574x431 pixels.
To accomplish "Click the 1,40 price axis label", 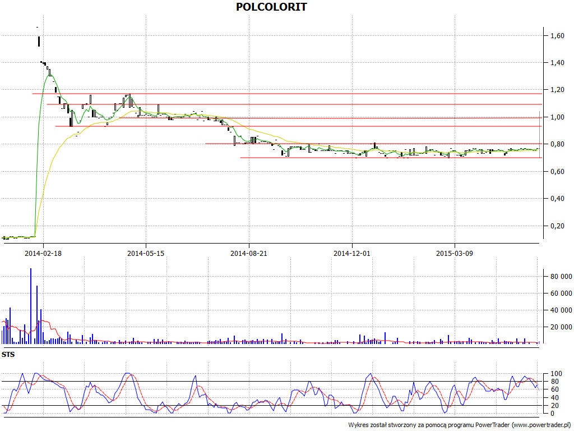I will 557,63.
